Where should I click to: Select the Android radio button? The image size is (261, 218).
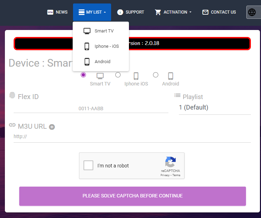156,75
